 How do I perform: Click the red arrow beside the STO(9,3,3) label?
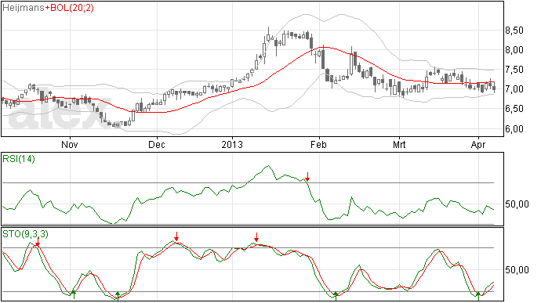(38, 243)
